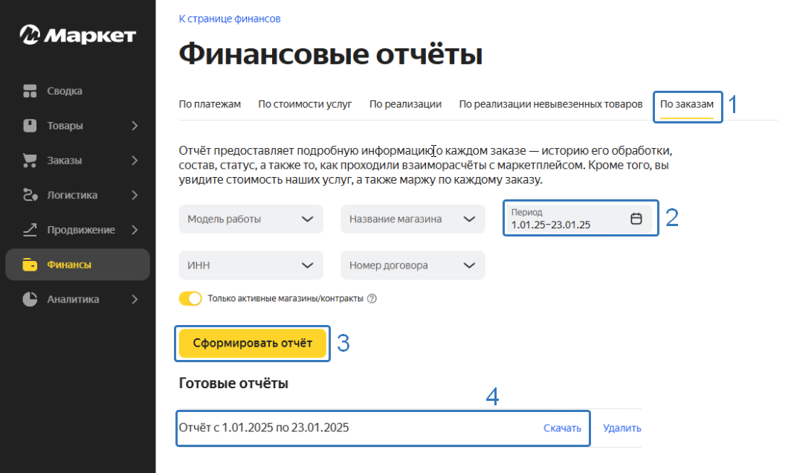This screenshot has width=791, height=473.
Task: Switch to По стоимости услуг tab
Action: pyautogui.click(x=305, y=104)
